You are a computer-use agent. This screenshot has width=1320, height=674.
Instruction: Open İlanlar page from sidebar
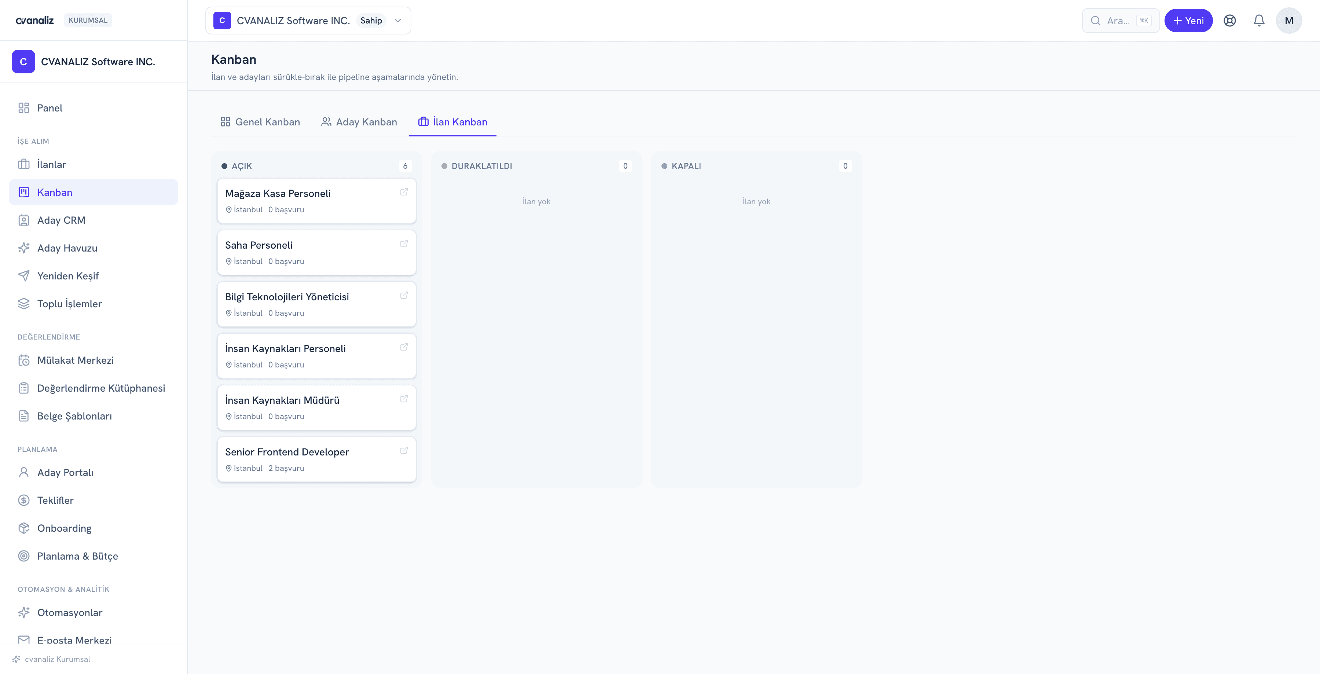click(x=93, y=165)
